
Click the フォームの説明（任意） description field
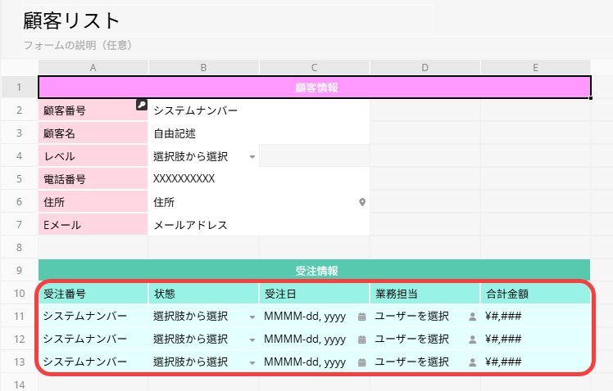[78, 45]
